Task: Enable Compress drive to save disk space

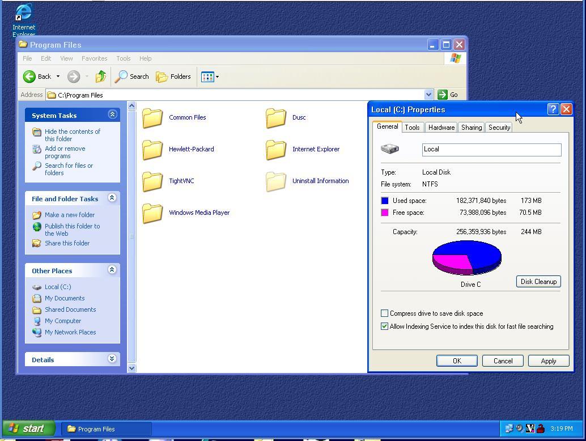Action: (x=385, y=313)
